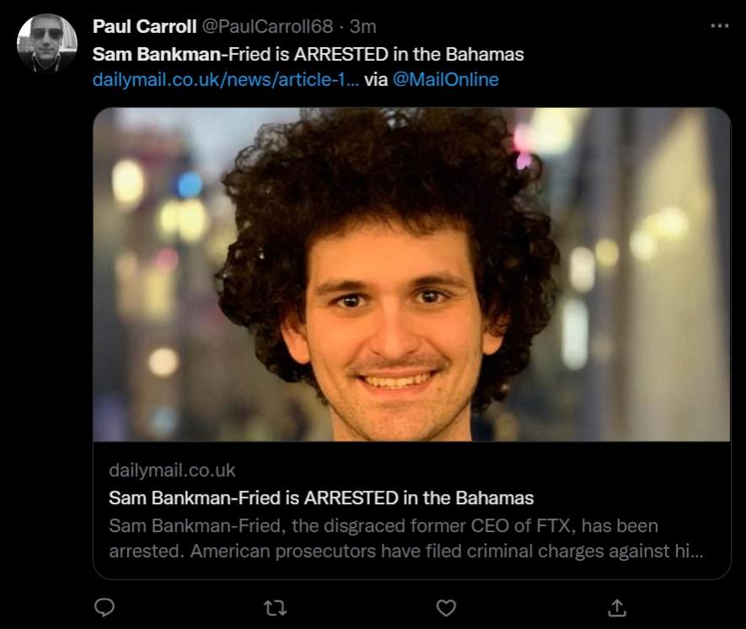Click the Paul Carroll display name

[144, 26]
